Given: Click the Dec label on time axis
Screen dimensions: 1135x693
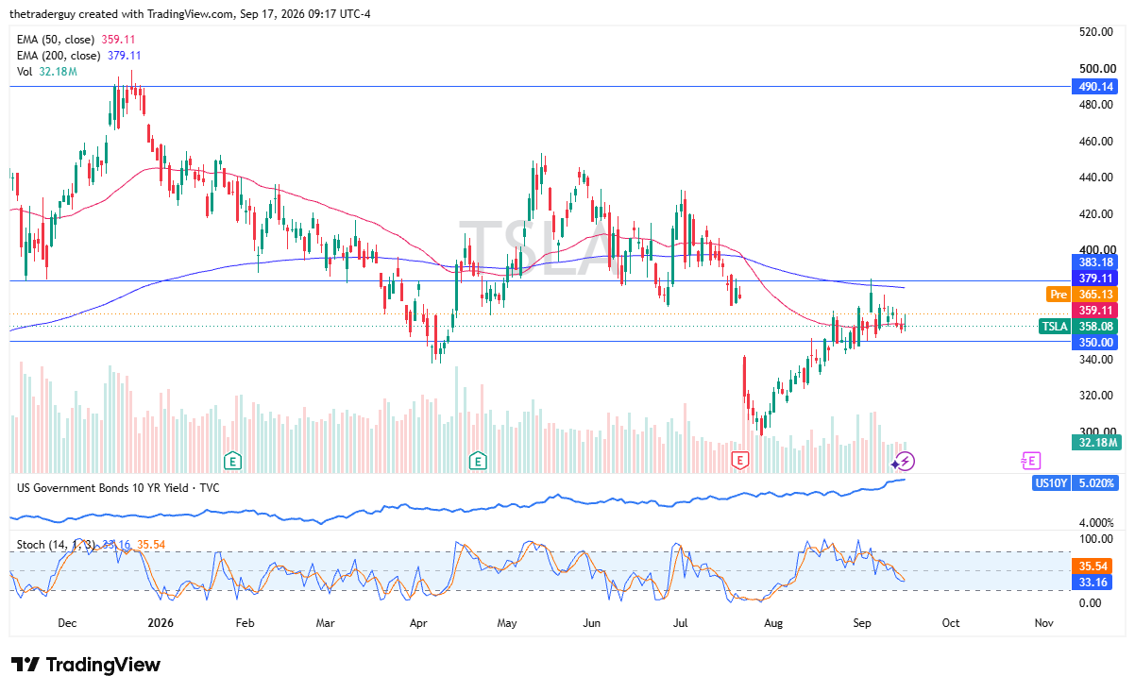Looking at the screenshot, I should [x=67, y=623].
